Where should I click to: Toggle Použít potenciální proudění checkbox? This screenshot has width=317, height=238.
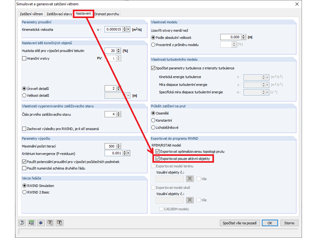click(24, 162)
